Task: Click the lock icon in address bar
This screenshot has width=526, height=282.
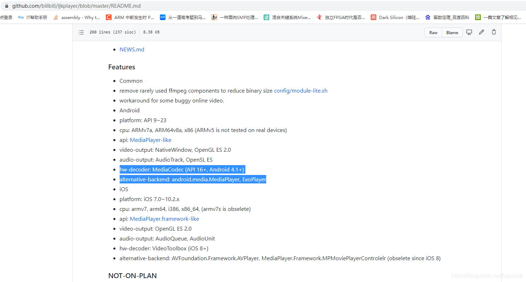Action: click(x=6, y=6)
